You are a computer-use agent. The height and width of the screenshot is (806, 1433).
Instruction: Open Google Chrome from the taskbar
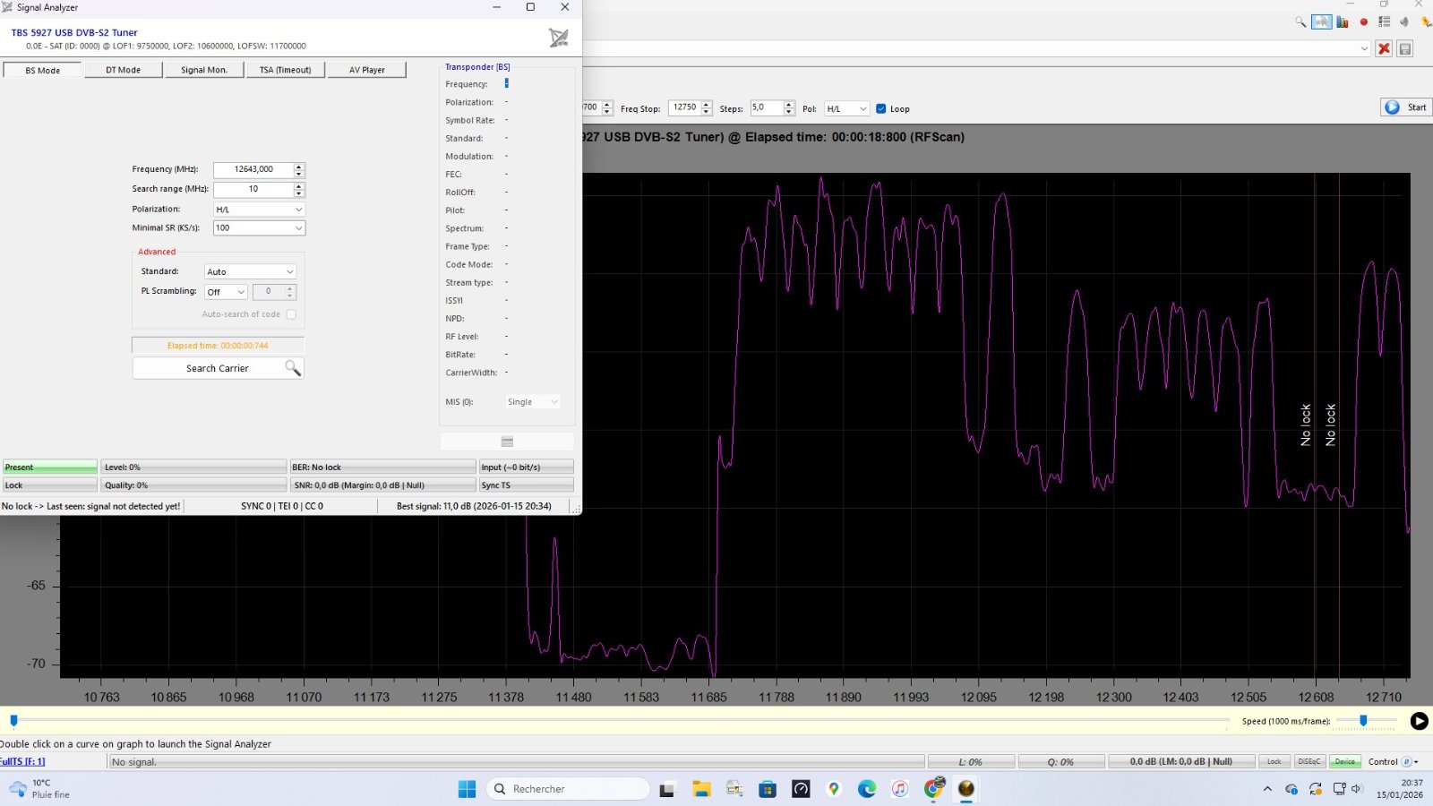click(933, 789)
